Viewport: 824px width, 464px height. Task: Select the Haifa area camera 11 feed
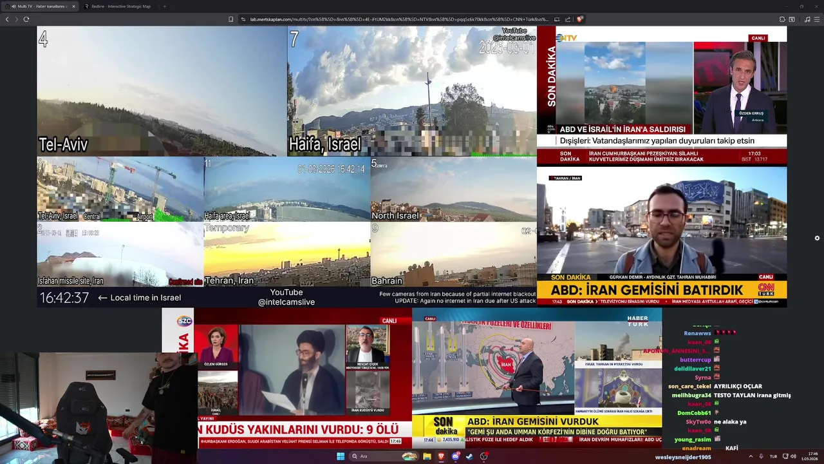point(287,189)
